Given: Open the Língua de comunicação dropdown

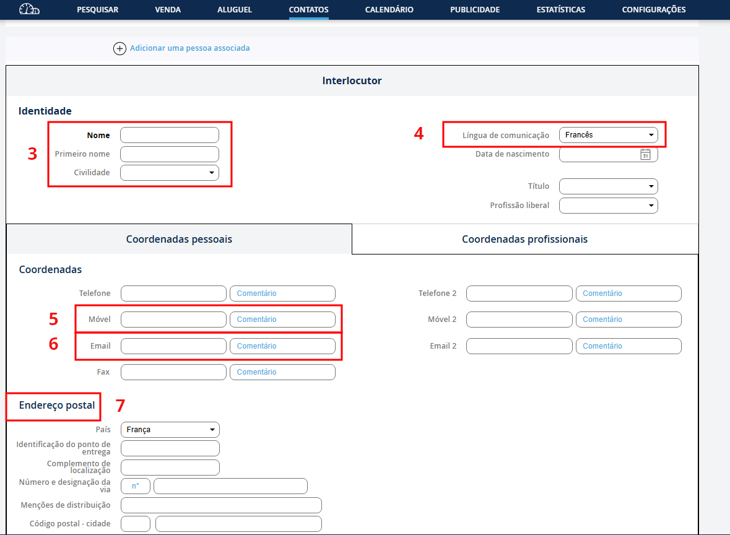Looking at the screenshot, I should coord(608,135).
